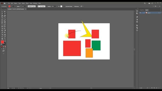The image size is (162, 91).
Task: Select the Pen tool
Action: 2,16
